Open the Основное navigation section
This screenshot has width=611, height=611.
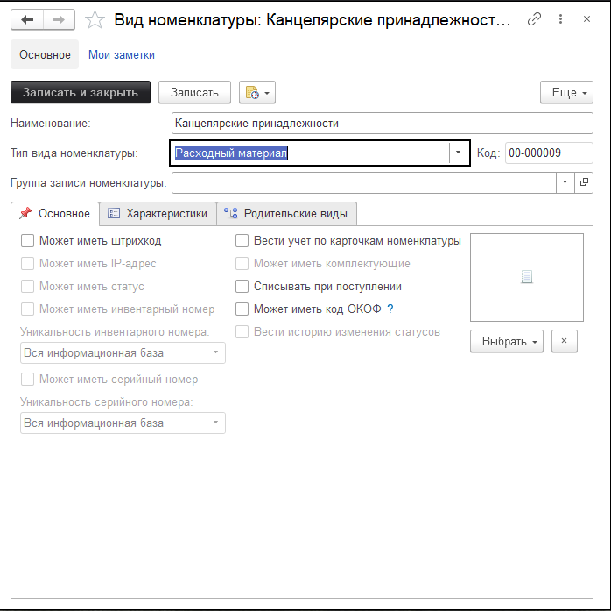[x=45, y=54]
